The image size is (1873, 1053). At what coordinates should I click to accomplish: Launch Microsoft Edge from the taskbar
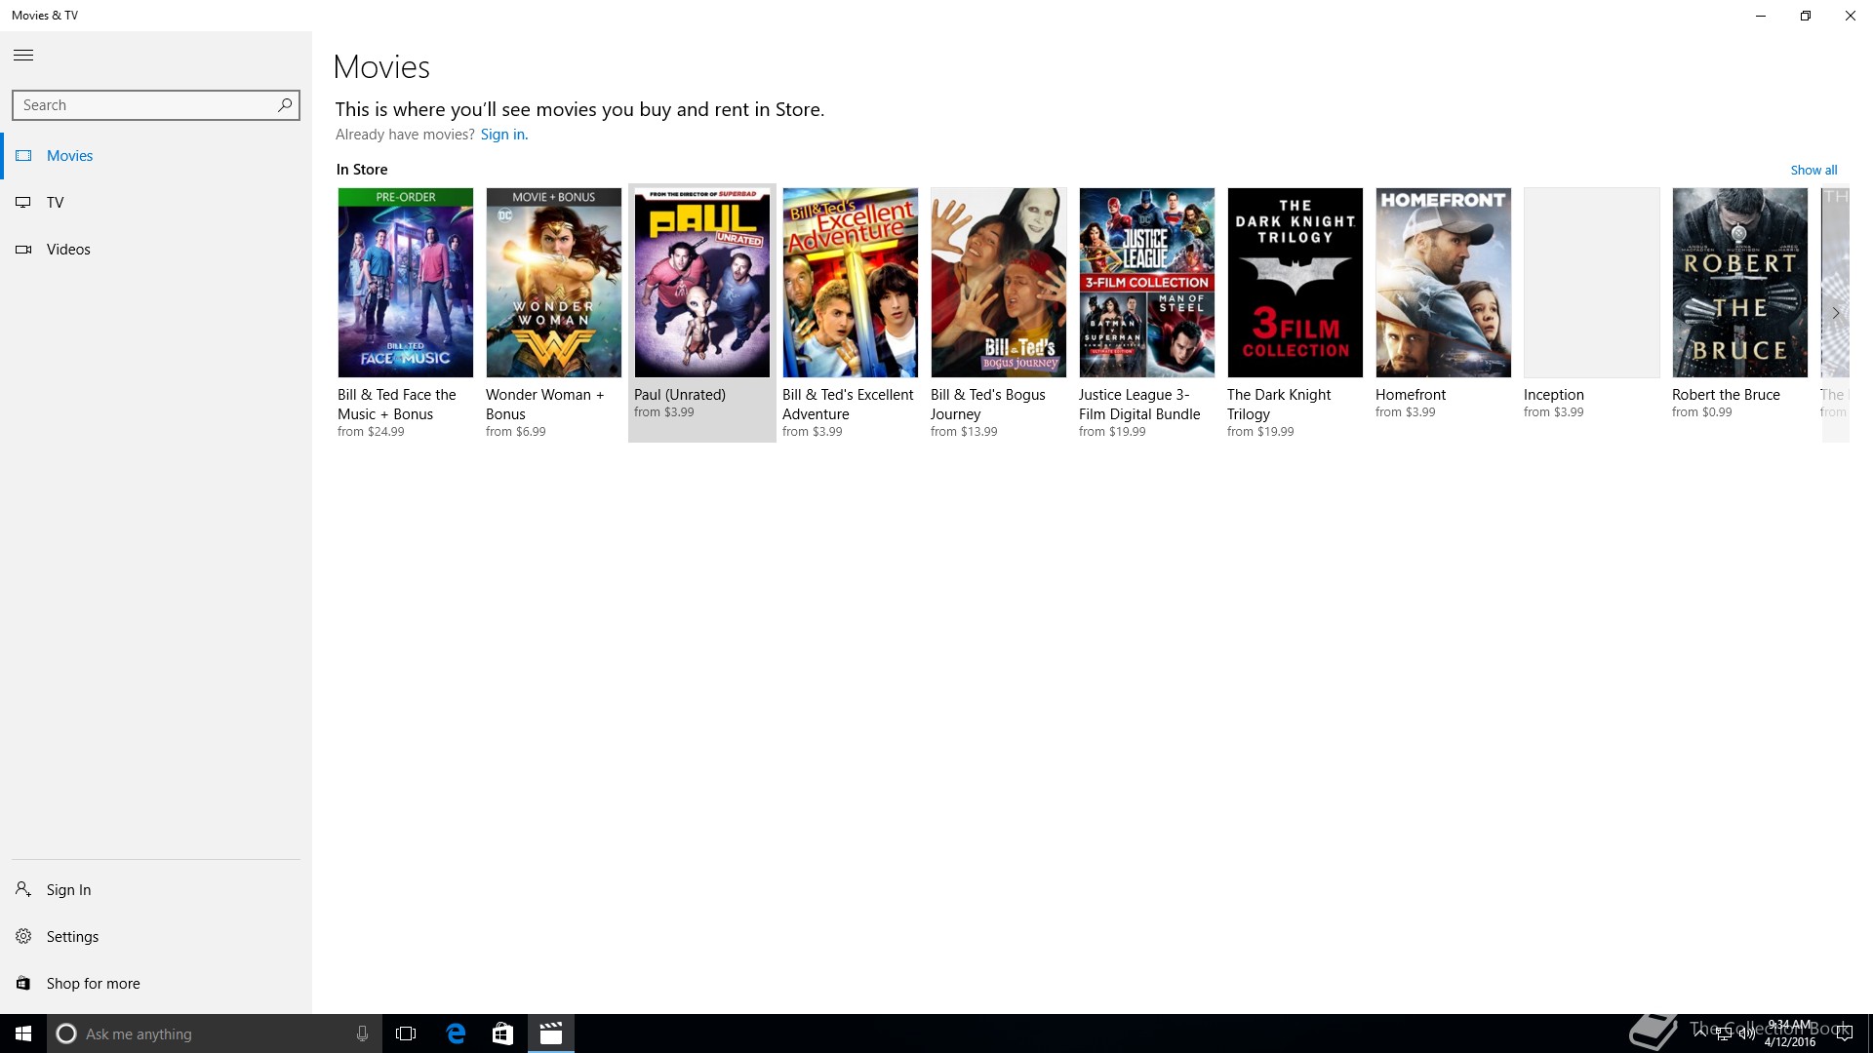(x=456, y=1033)
